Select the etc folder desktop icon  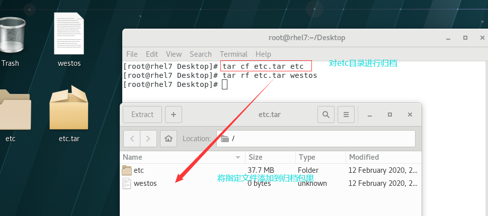point(14,115)
